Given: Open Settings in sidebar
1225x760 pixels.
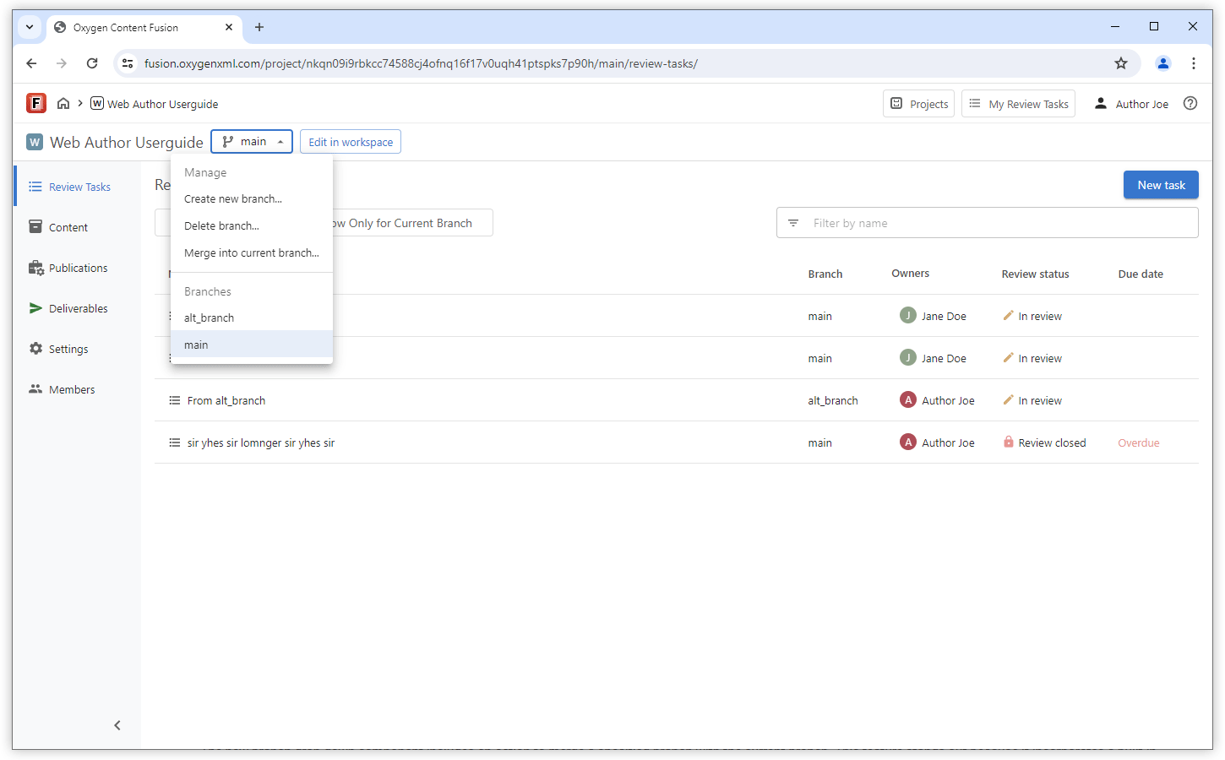Looking at the screenshot, I should coord(78,349).
